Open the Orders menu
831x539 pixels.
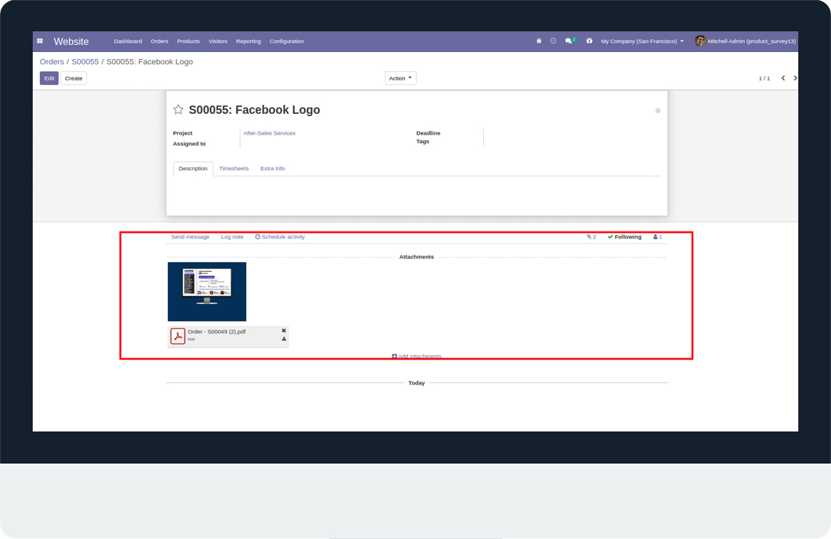click(159, 41)
